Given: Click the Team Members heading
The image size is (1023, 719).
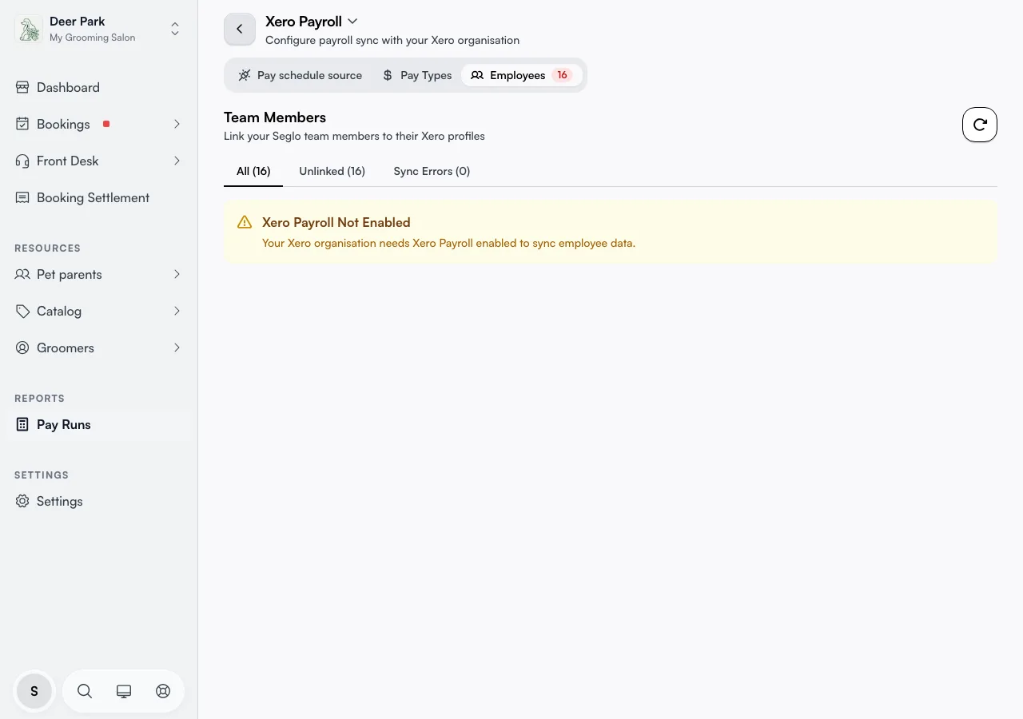Looking at the screenshot, I should coord(275,117).
